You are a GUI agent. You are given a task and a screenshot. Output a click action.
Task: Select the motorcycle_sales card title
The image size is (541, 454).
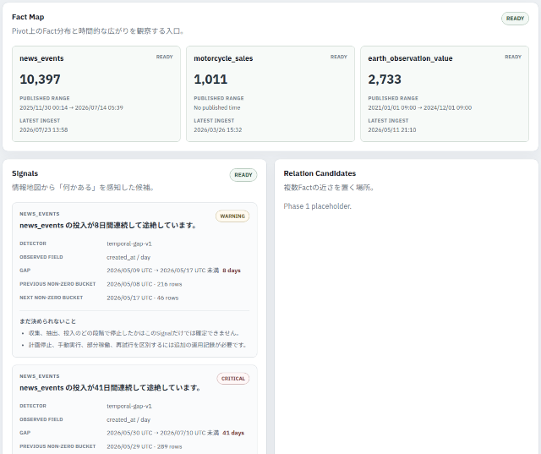223,58
